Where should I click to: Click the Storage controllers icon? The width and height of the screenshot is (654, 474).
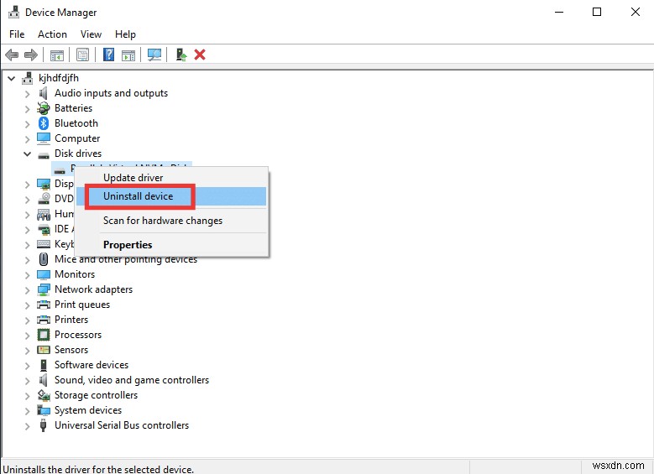tap(44, 395)
